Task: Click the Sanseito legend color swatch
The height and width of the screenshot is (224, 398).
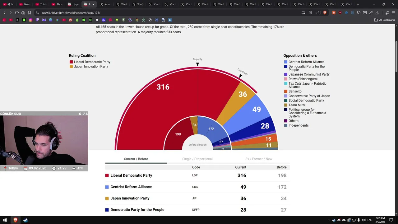Action: click(286, 91)
